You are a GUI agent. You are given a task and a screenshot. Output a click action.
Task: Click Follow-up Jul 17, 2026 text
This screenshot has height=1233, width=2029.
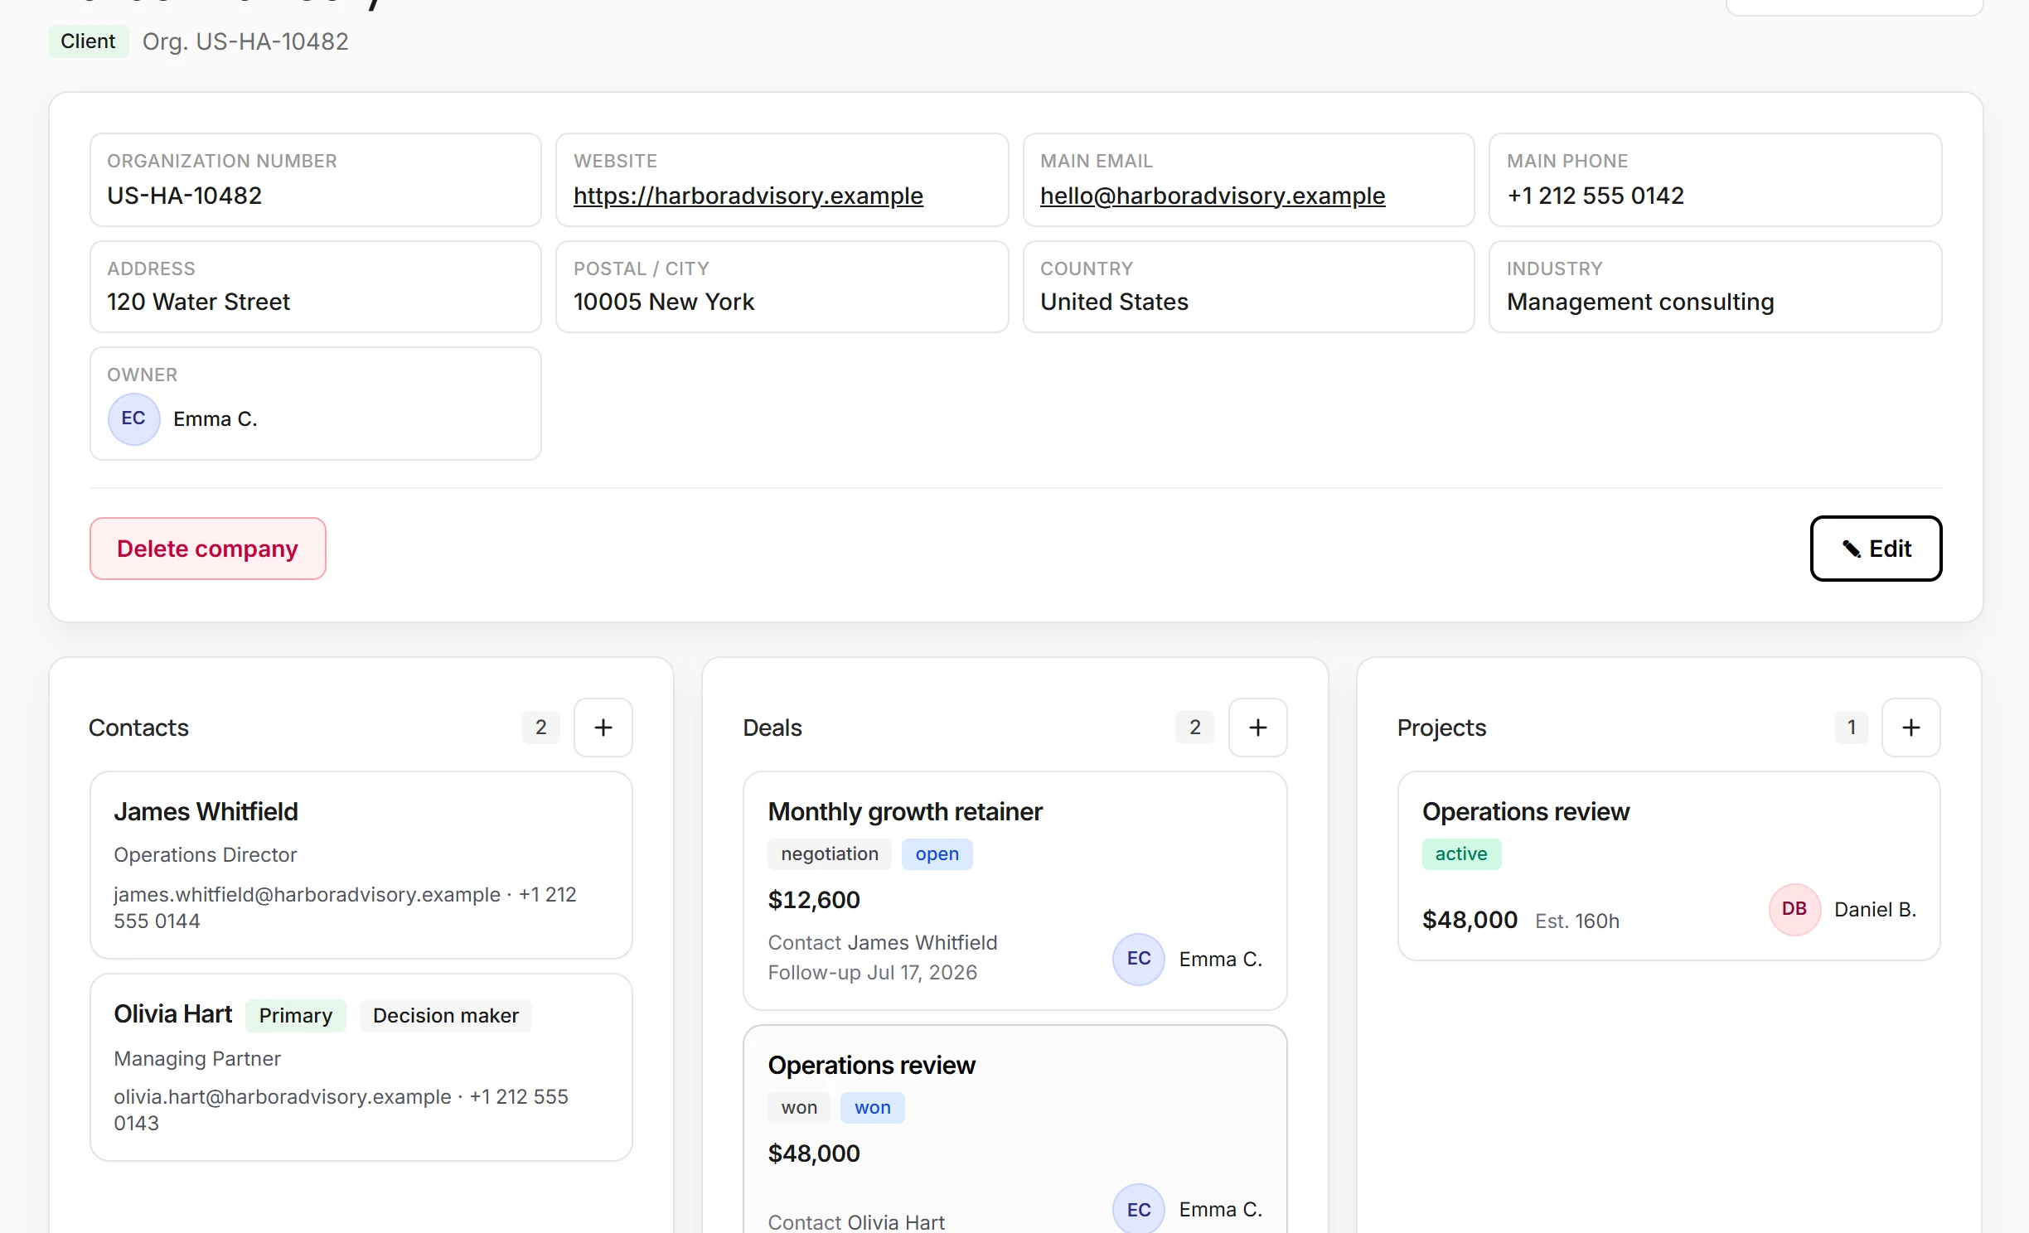coord(872,972)
